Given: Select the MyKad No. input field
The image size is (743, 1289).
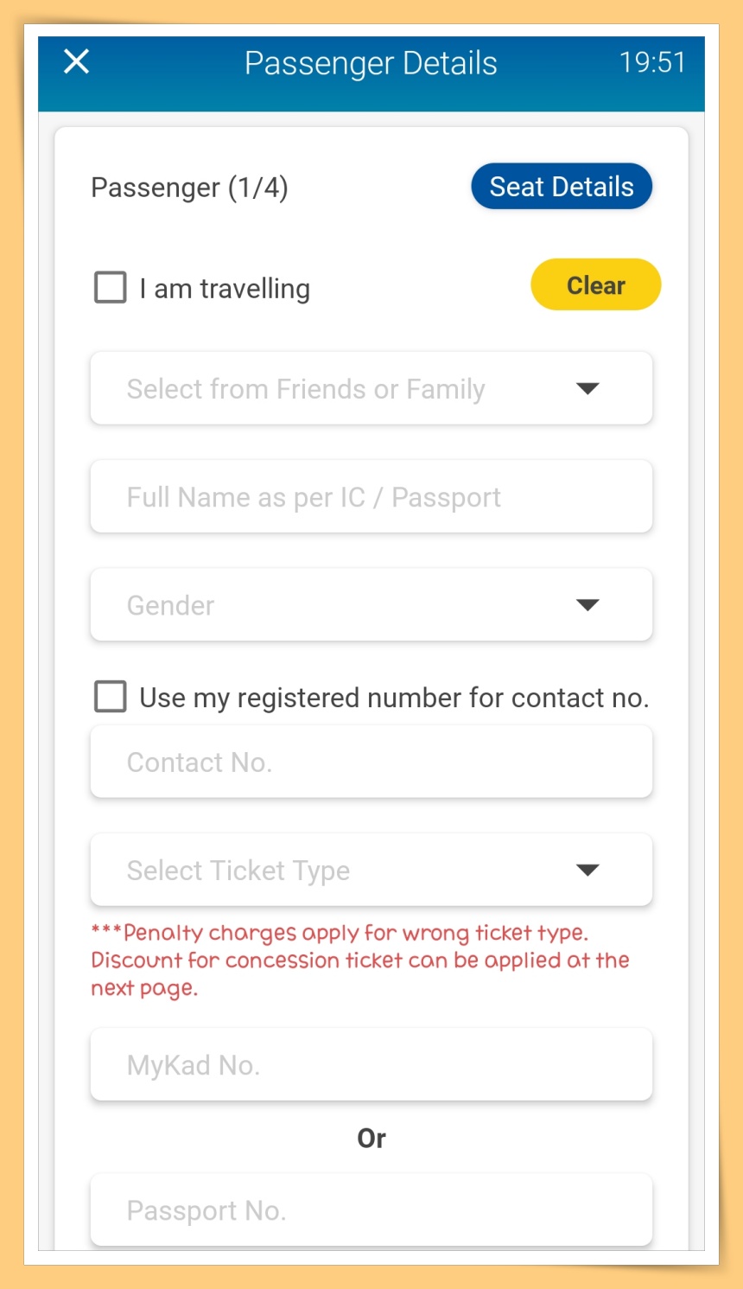Looking at the screenshot, I should pos(371,1065).
